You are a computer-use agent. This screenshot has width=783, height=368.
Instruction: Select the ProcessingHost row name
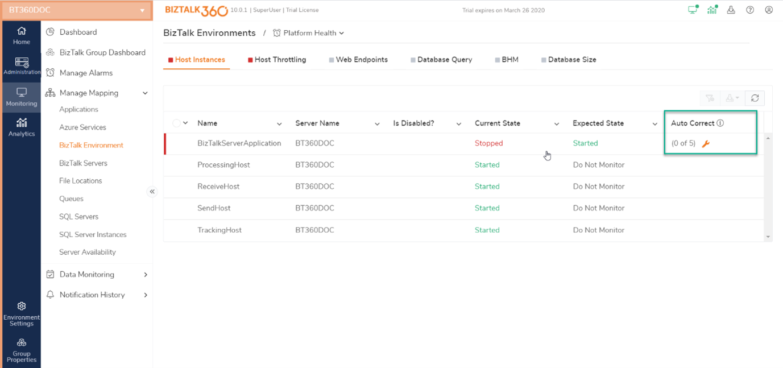pos(224,165)
